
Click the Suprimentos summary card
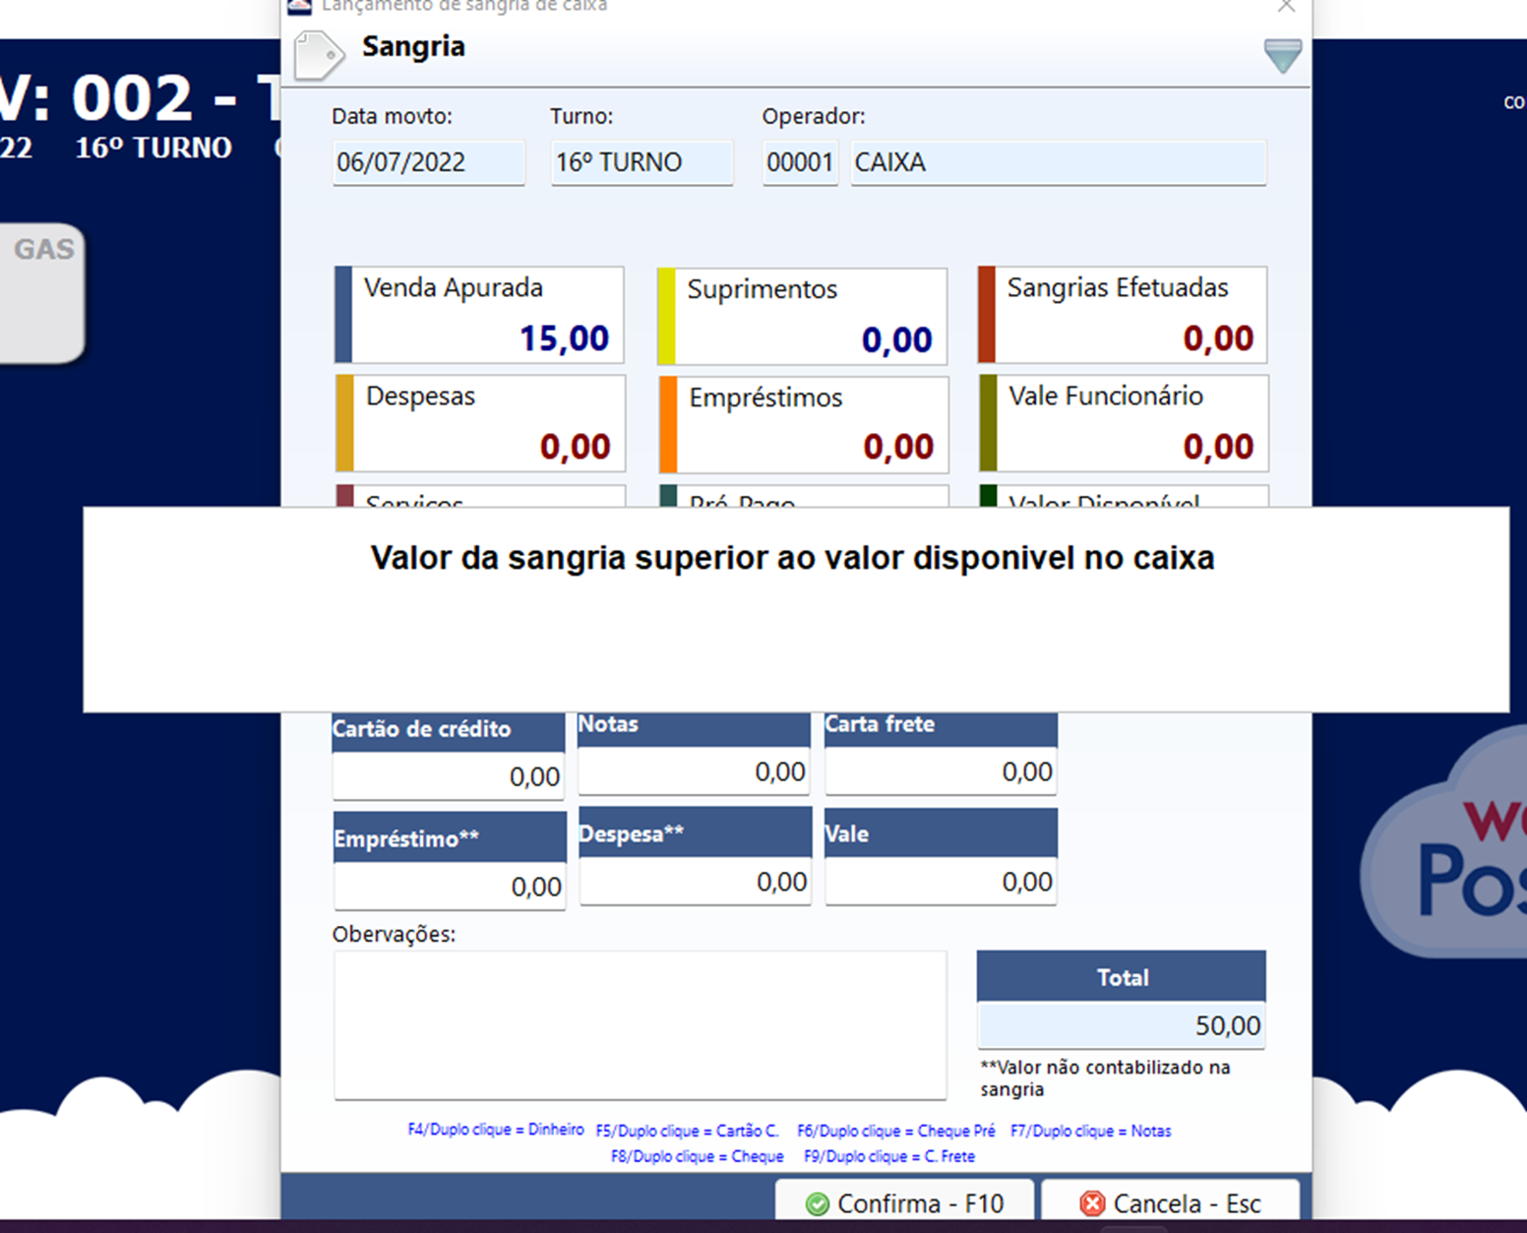coord(803,317)
